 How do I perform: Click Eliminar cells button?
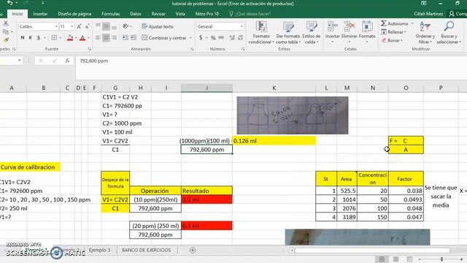(349, 33)
